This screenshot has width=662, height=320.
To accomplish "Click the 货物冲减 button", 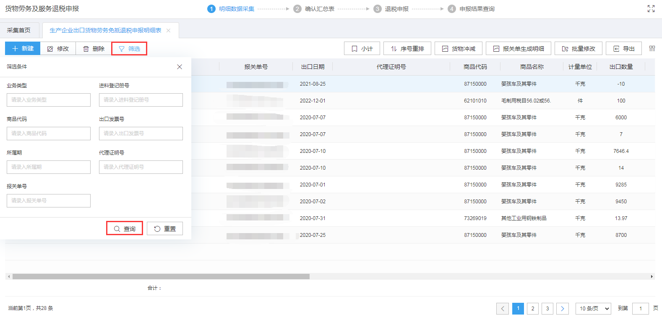I will coord(458,49).
